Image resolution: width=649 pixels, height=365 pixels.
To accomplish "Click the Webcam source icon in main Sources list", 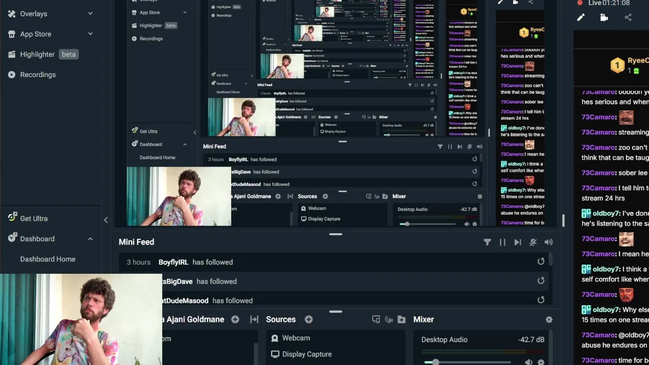I will tap(275, 338).
